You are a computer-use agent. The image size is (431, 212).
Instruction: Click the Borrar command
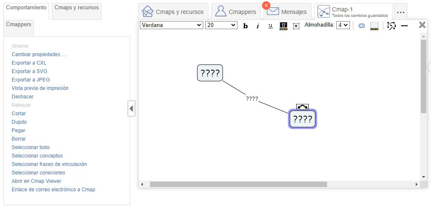click(x=19, y=139)
